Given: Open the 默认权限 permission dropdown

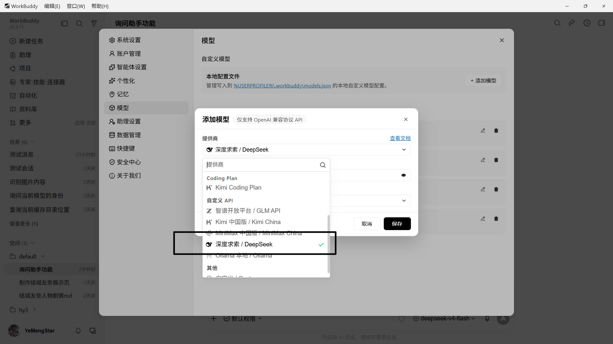Looking at the screenshot, I should pos(243,318).
